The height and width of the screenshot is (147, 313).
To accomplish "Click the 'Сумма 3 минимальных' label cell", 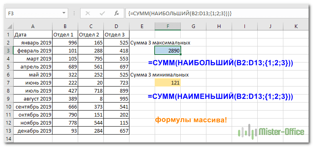I will [159, 75].
